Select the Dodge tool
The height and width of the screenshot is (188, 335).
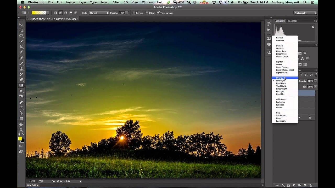(21, 96)
